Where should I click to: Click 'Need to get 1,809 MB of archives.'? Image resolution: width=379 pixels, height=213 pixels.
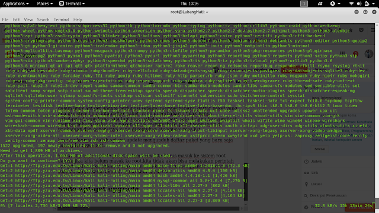[41, 151]
